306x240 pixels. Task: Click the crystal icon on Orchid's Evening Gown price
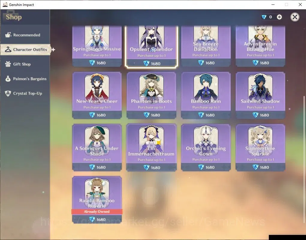[201, 167]
